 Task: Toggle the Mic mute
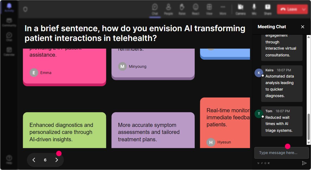pyautogui.click(x=254, y=9)
